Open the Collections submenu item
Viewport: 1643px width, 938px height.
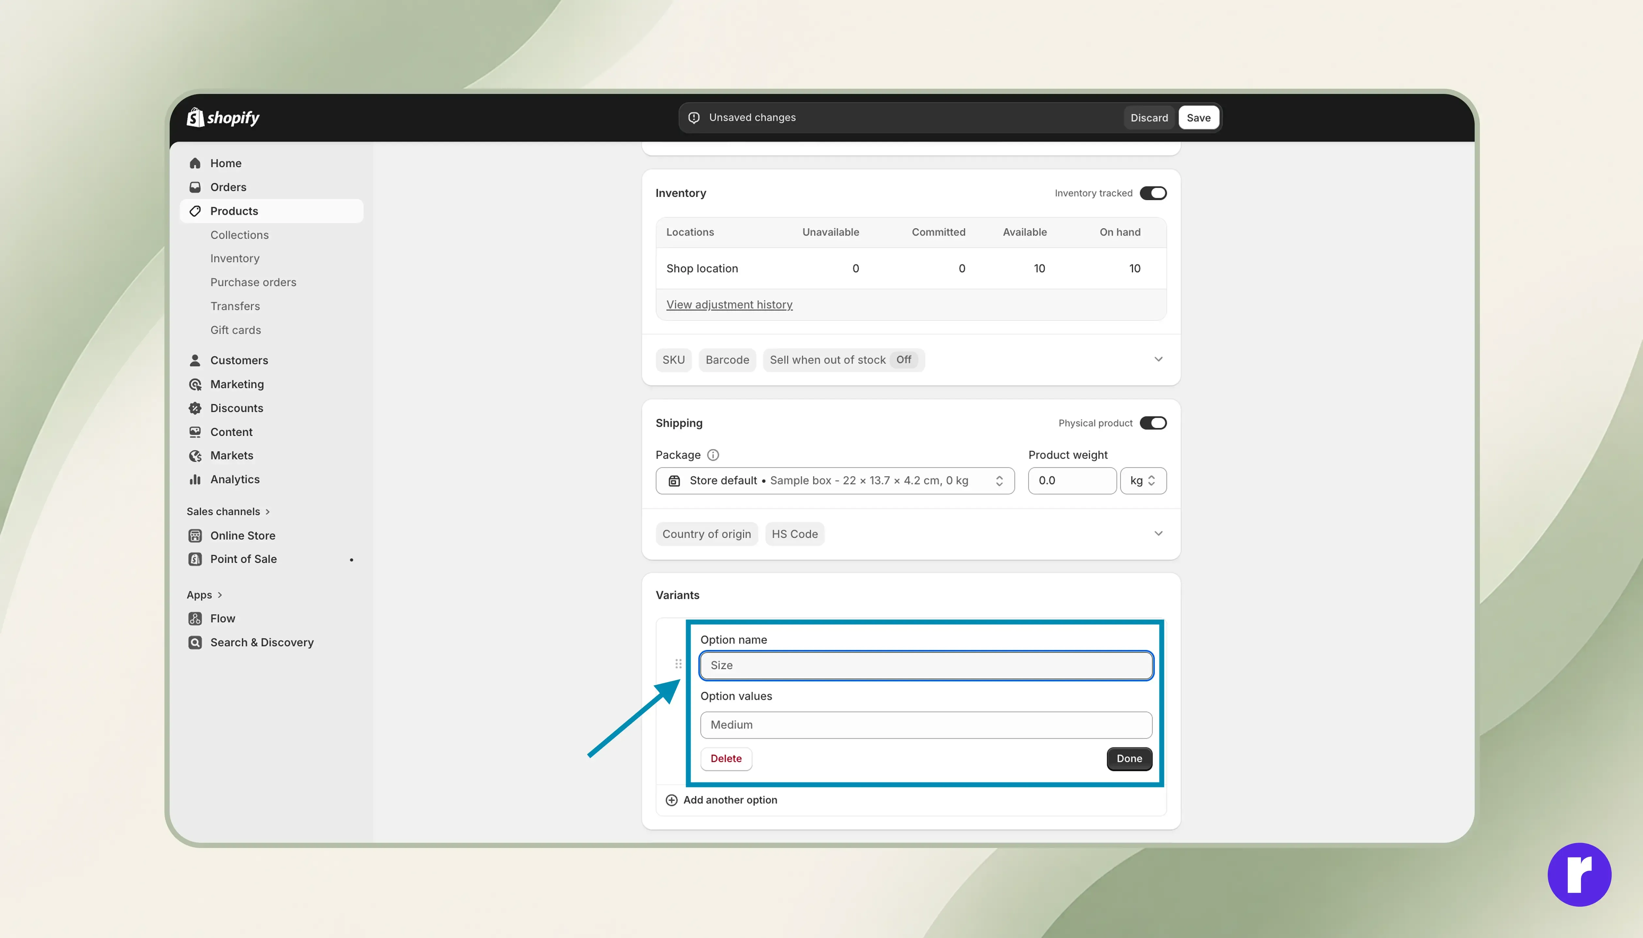(239, 235)
